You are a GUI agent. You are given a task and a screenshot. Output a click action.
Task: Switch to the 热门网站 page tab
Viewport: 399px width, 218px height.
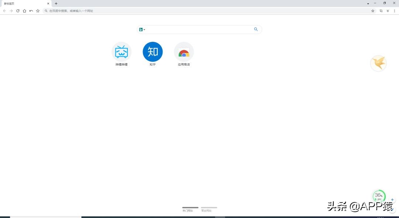[190, 210]
